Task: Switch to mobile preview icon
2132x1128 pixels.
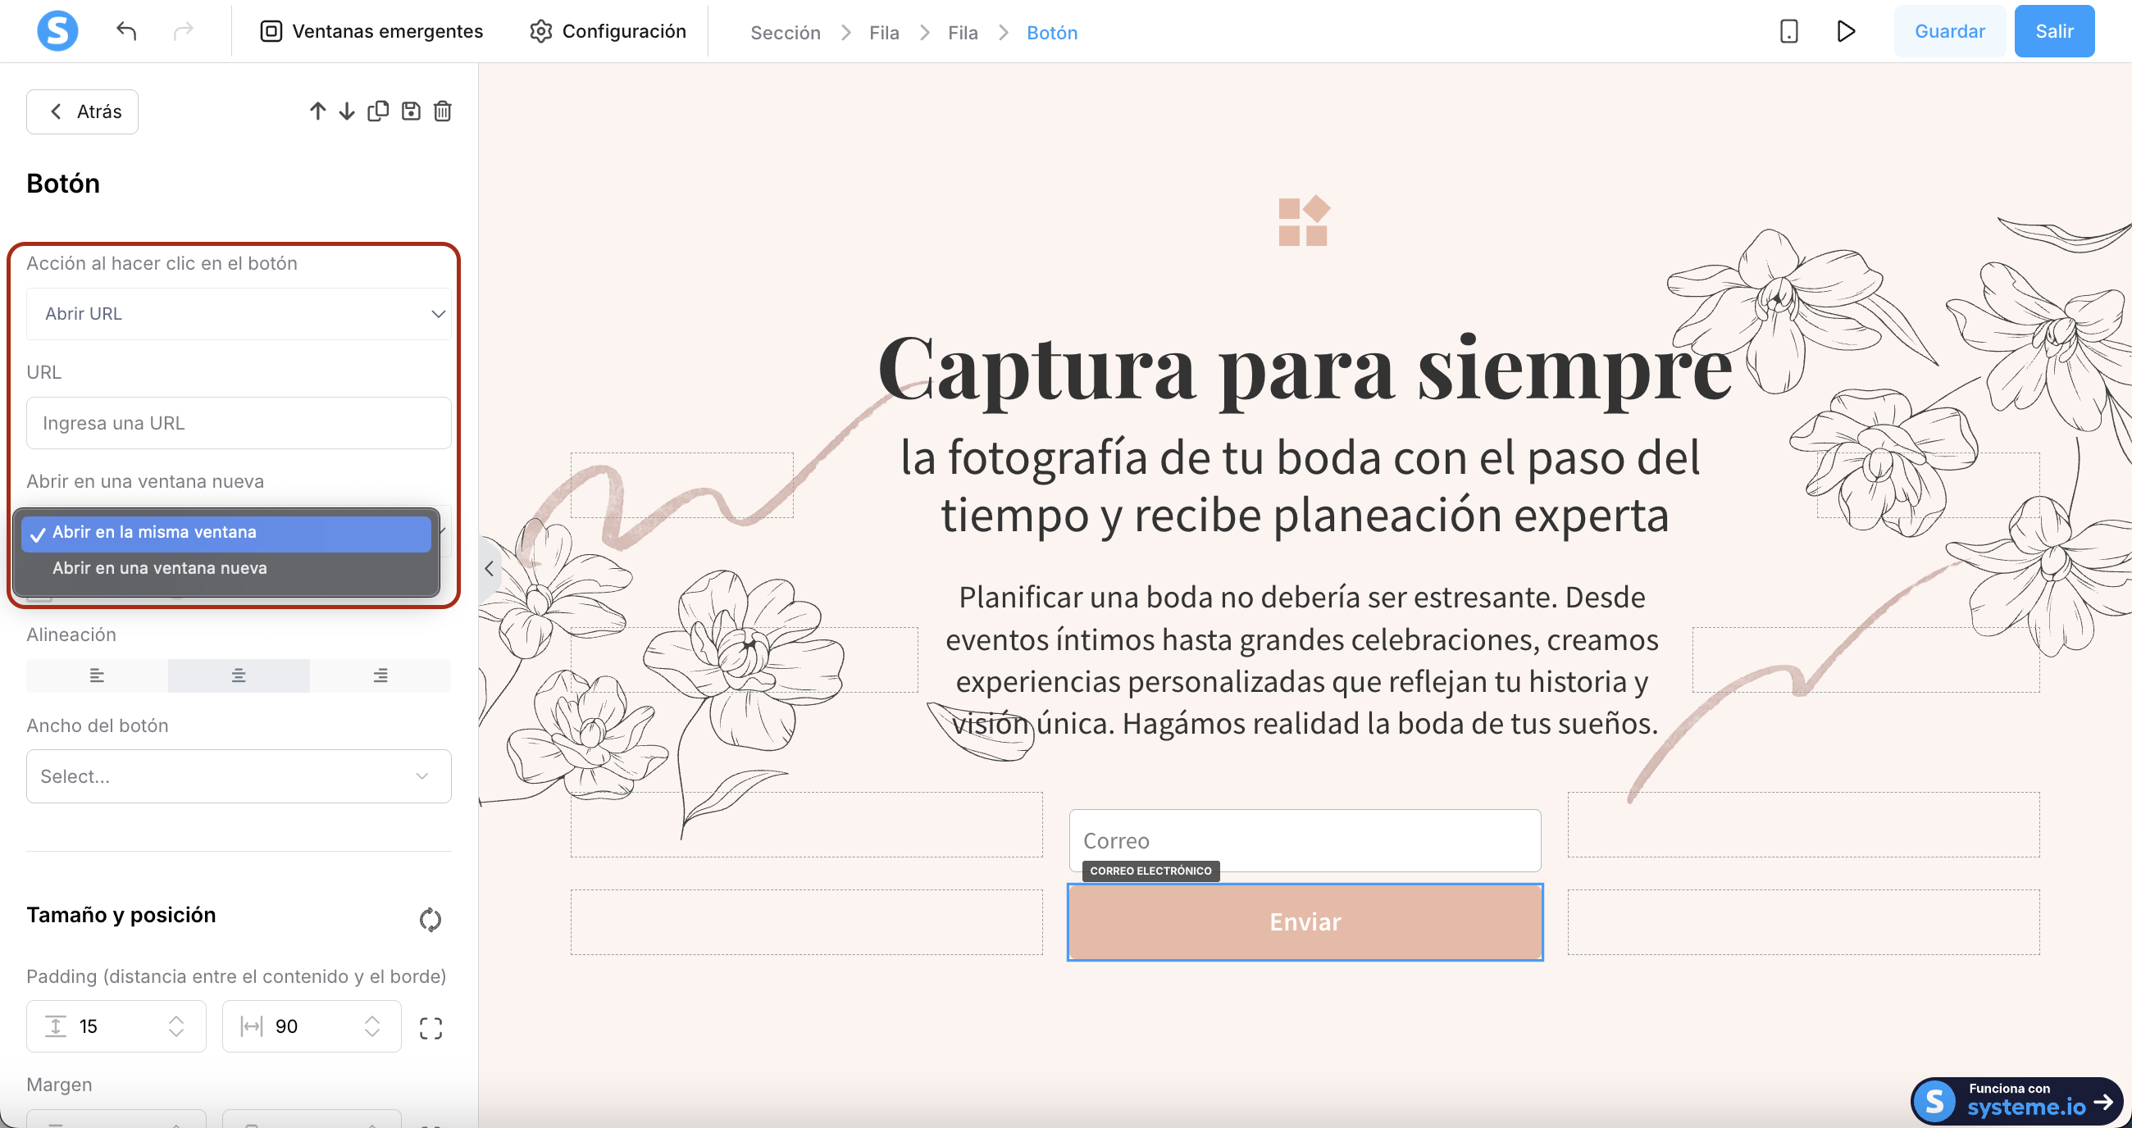Action: coord(1788,31)
